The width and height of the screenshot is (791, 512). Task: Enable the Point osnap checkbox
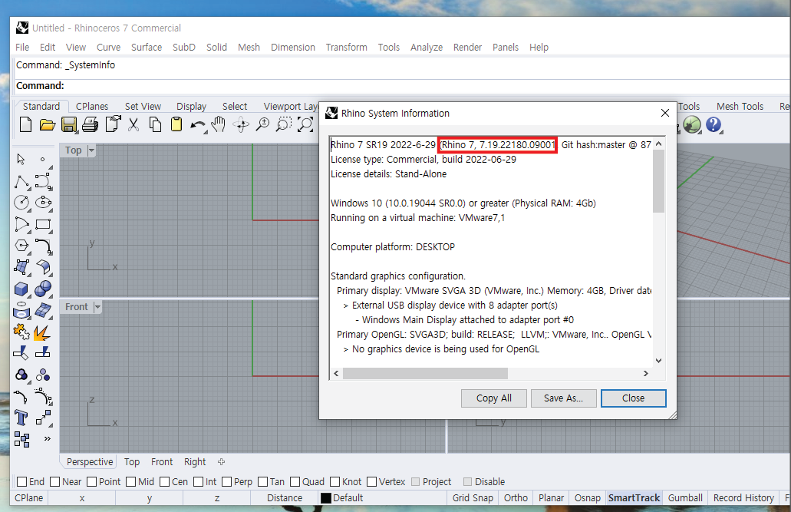pyautogui.click(x=92, y=482)
